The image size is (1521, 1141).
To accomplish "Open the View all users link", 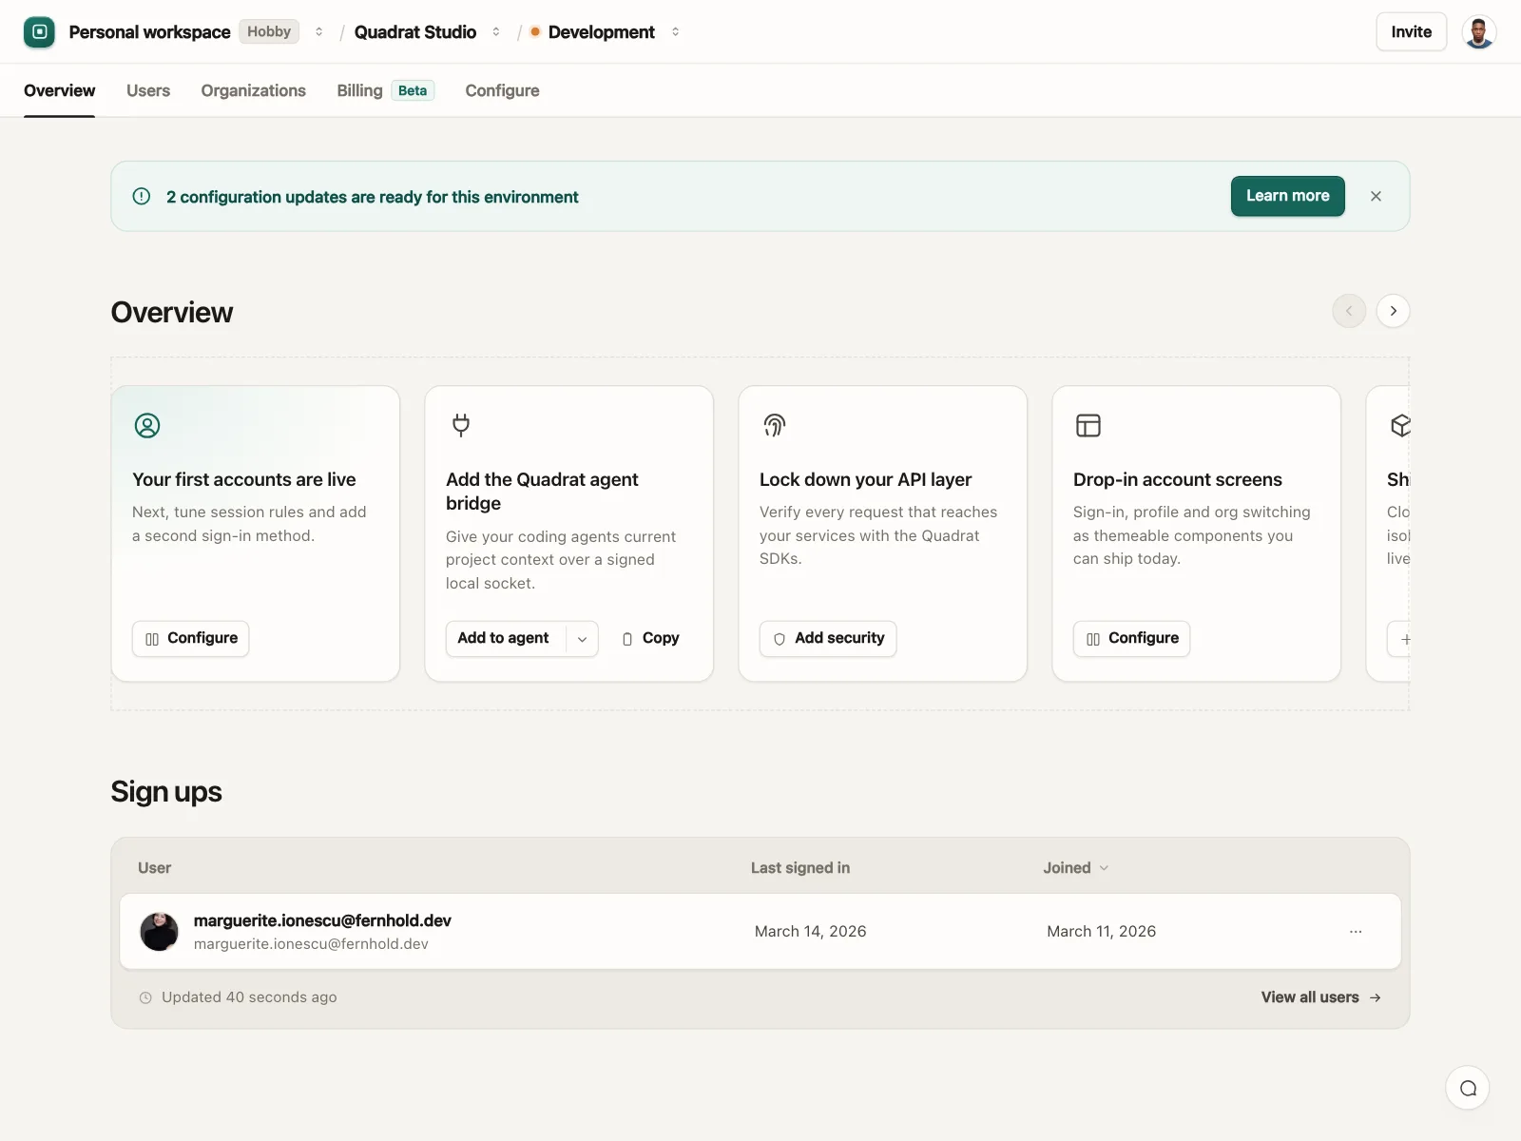I will click(1321, 997).
